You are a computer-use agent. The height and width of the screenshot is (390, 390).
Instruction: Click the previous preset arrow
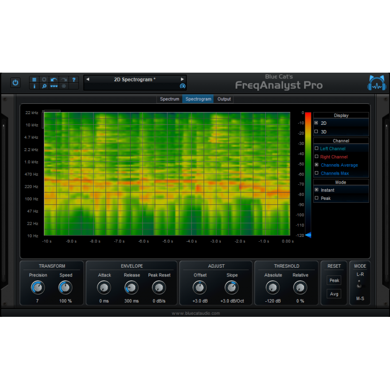pos(88,78)
